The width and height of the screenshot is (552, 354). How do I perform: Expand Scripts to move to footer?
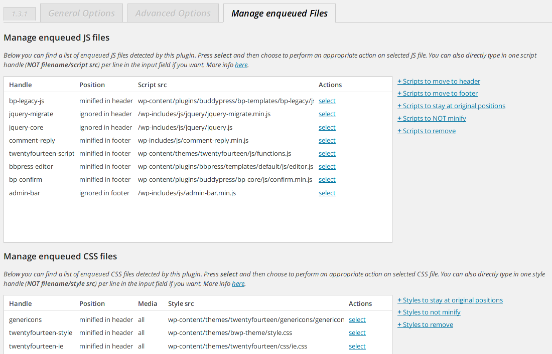point(438,93)
